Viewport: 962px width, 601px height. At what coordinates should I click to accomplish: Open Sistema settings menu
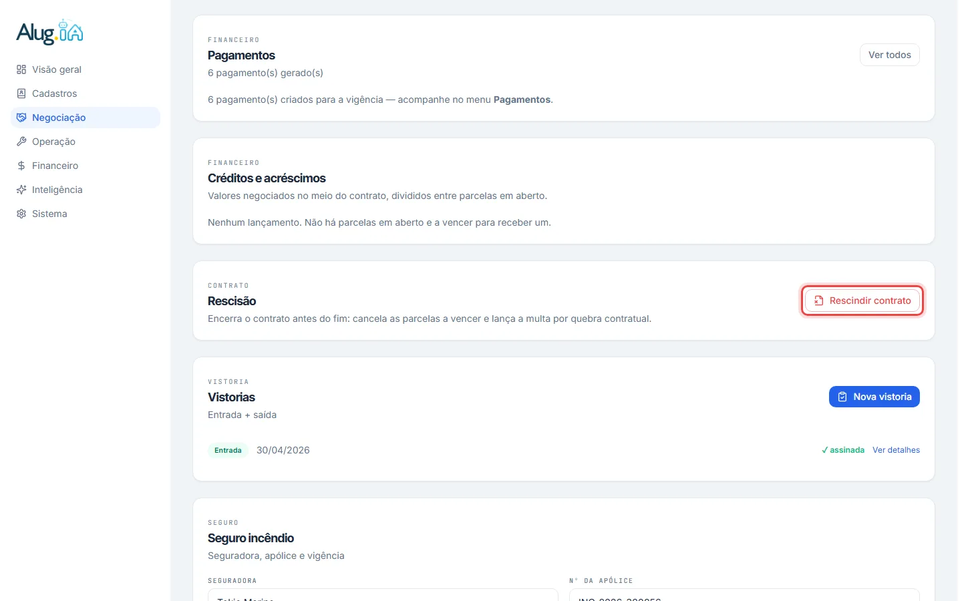86,214
